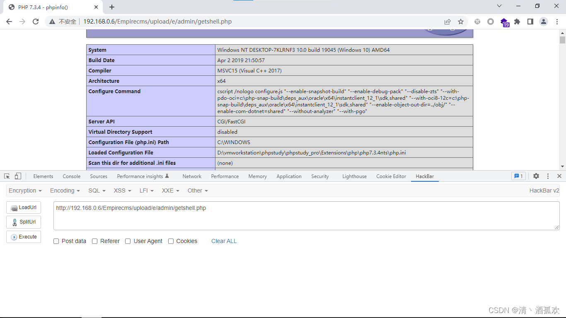566x318 pixels.
Task: Click the 'Apr 2 2019 21:50:57' build date
Action: 241,60
